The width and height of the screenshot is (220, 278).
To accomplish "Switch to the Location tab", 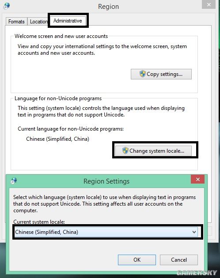I will [x=38, y=22].
